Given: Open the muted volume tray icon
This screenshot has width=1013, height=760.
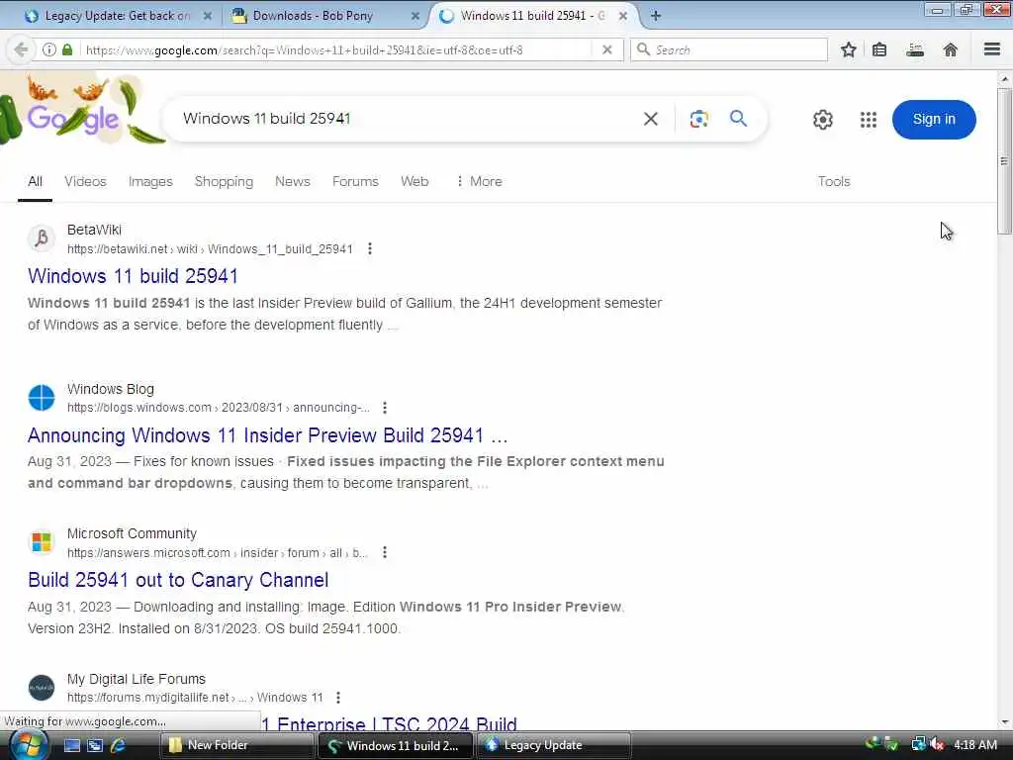Looking at the screenshot, I should click(x=937, y=745).
